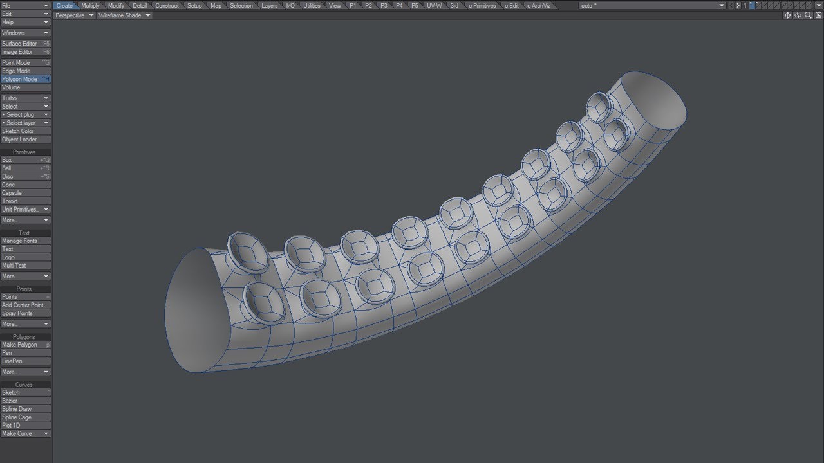824x463 pixels.
Task: Click the viewport Rotate icon
Action: (x=798, y=15)
